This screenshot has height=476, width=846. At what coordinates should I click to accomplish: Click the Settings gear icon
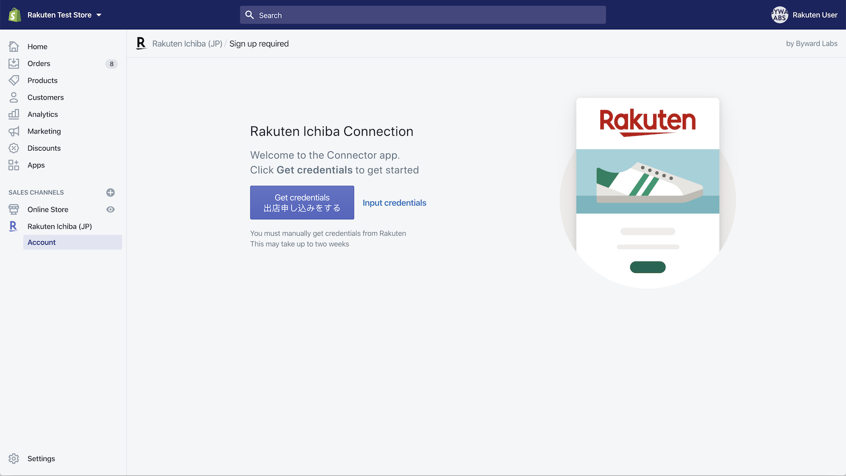point(14,459)
